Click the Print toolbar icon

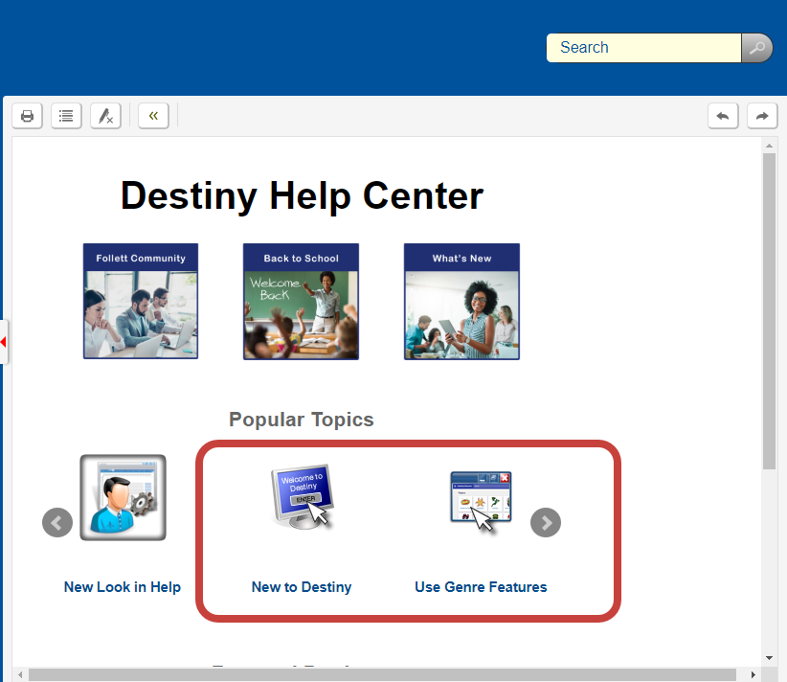(27, 116)
